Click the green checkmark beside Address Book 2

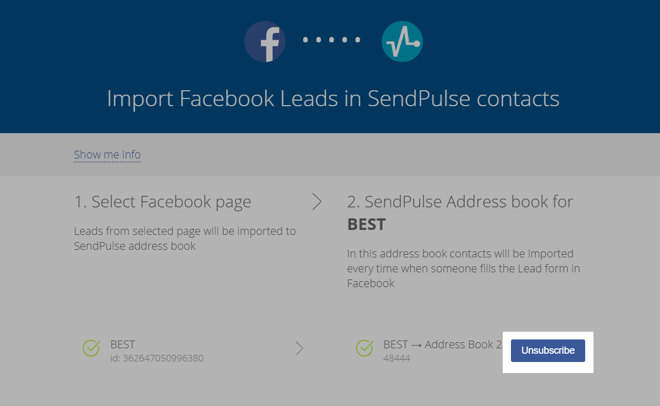click(x=365, y=348)
